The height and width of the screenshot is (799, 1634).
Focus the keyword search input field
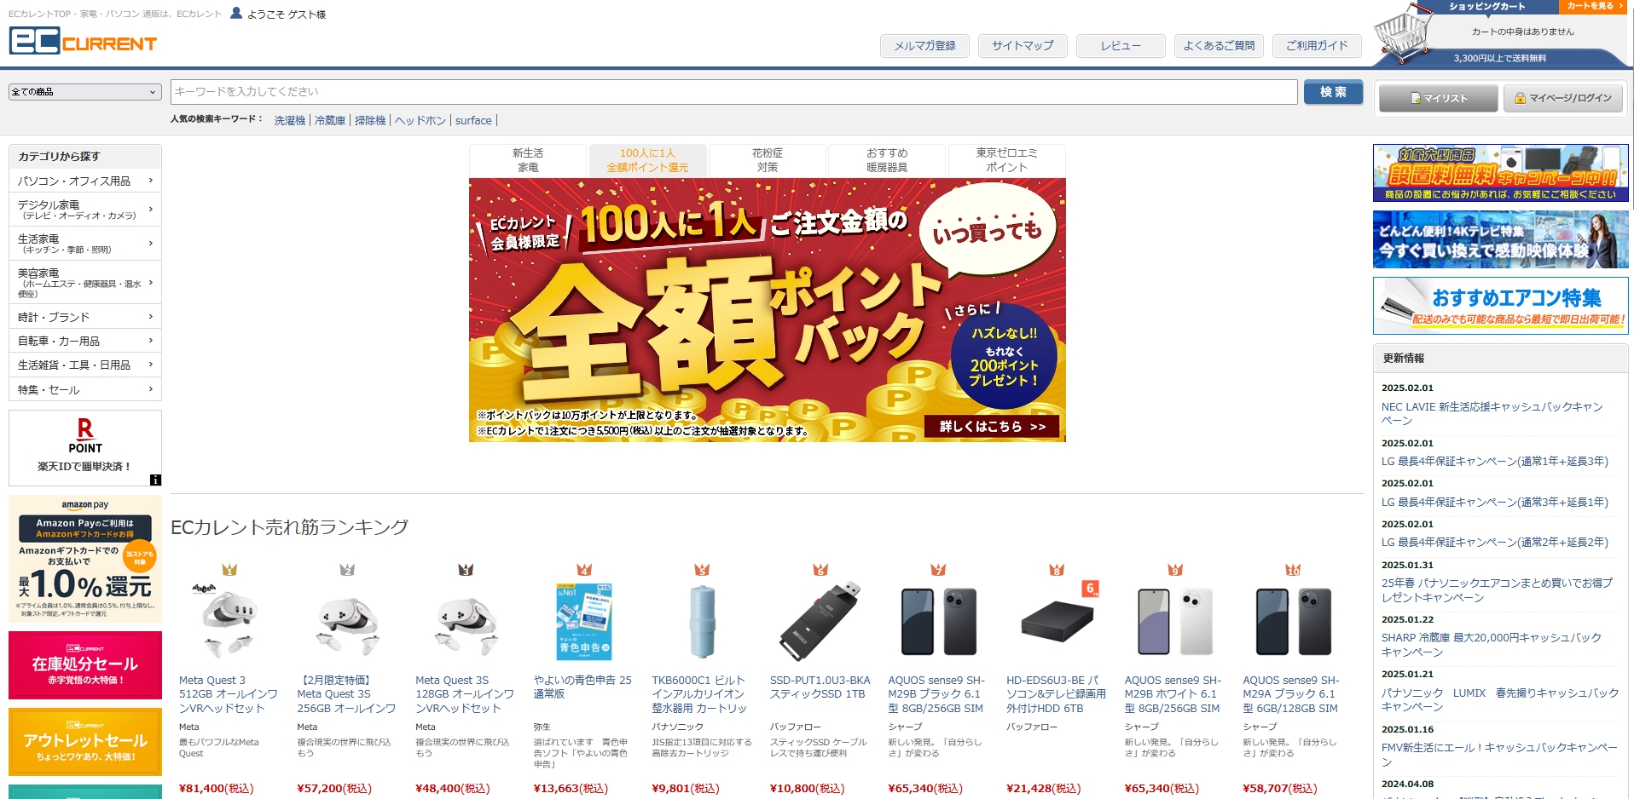(734, 92)
